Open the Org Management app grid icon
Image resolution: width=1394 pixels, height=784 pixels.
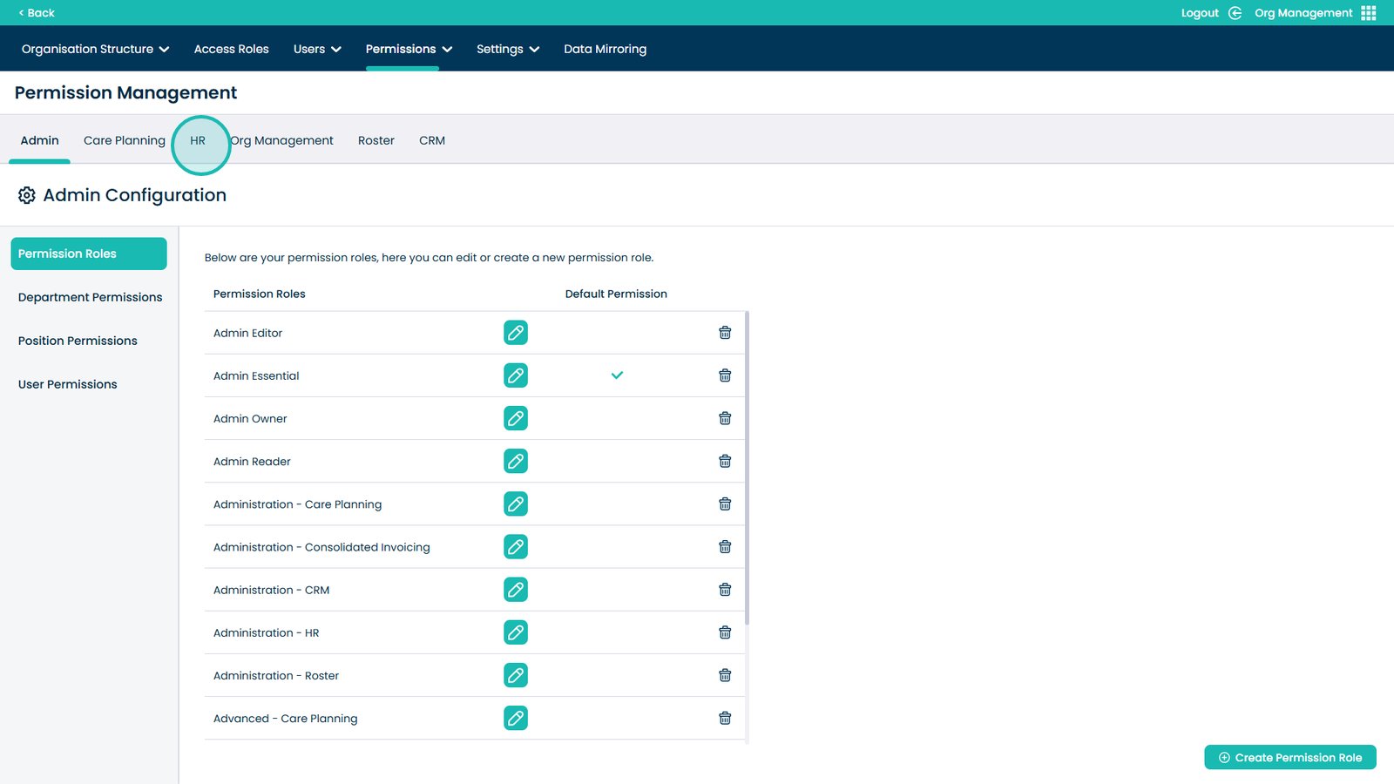point(1368,13)
